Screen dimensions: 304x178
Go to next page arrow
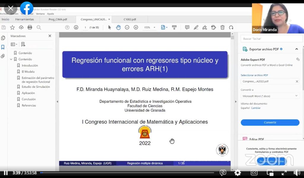[76, 28]
